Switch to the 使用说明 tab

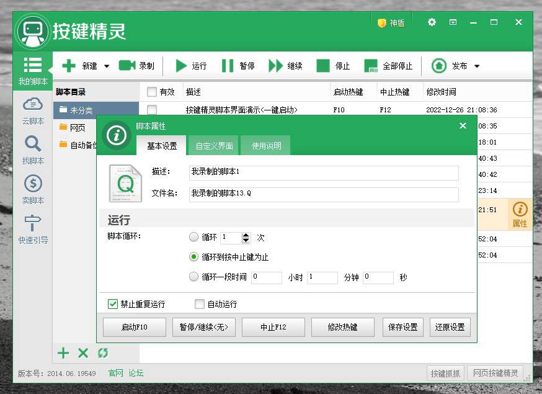[x=267, y=146]
